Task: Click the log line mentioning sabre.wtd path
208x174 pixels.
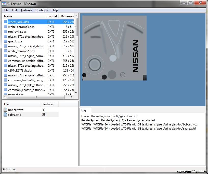Action: 138,129
